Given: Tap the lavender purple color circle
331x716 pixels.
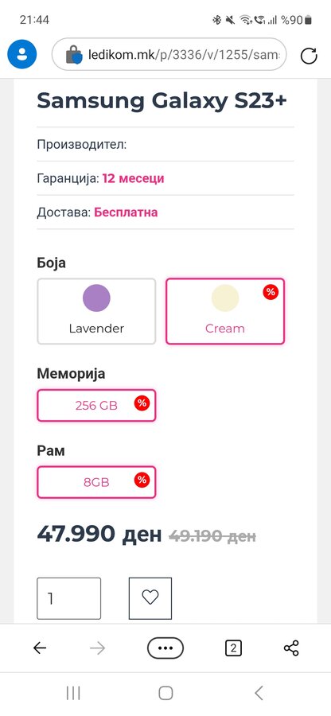Looking at the screenshot, I should point(96,298).
